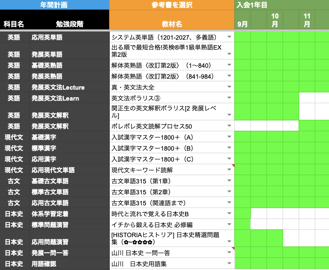Click white 11月 cell in 英文法ポラリス③ row
Viewport: 329px width, 270px height.
307,98
